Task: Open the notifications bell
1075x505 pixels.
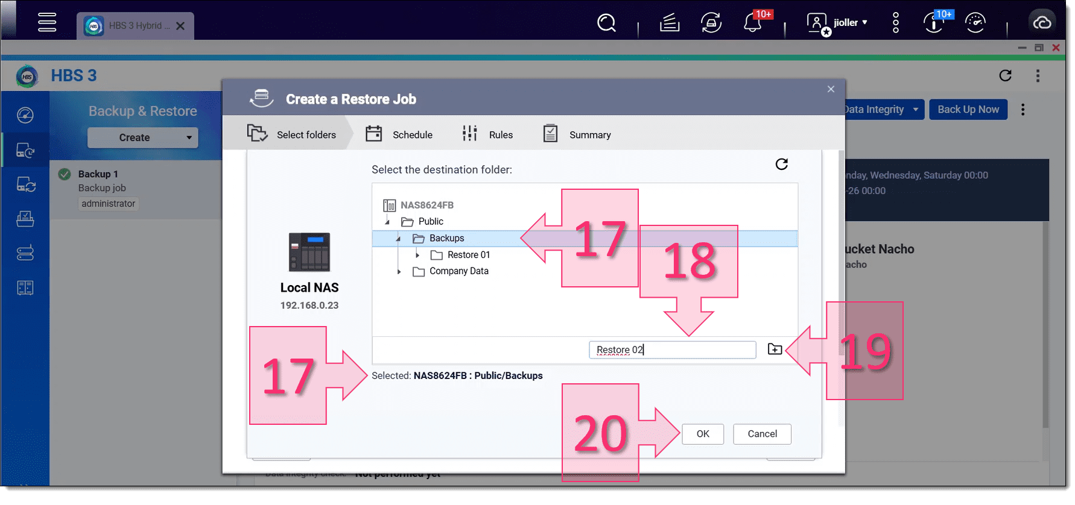Action: coord(752,23)
